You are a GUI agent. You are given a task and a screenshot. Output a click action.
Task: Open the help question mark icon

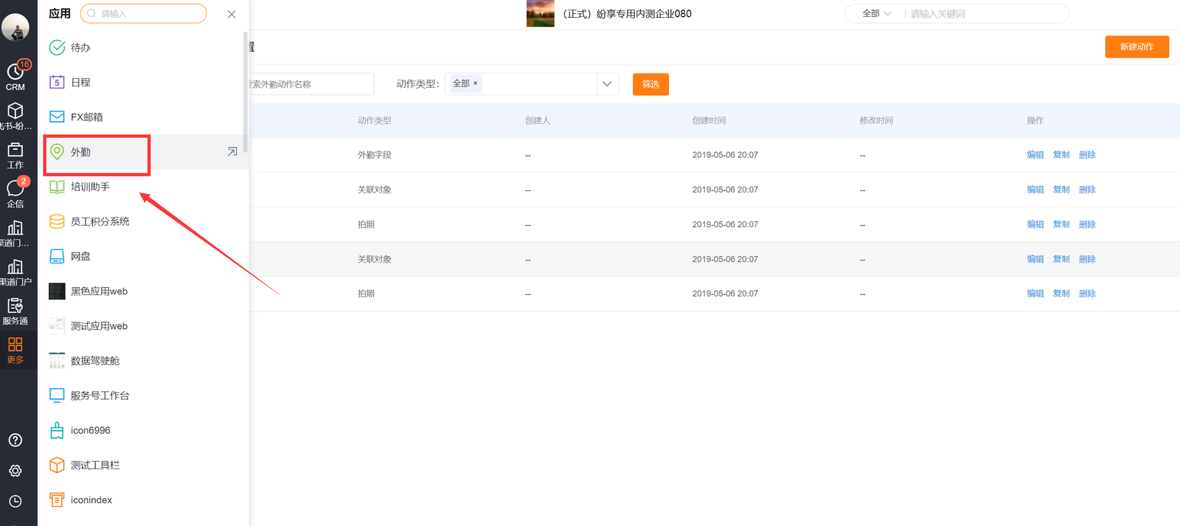pyautogui.click(x=15, y=440)
